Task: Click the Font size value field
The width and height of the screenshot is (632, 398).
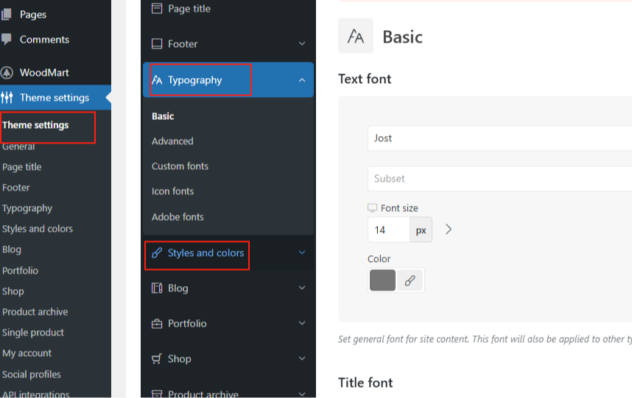Action: click(x=389, y=230)
